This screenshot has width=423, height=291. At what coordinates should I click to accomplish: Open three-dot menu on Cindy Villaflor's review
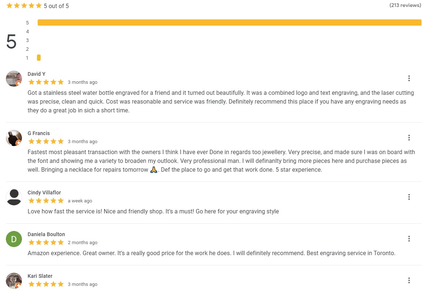[x=409, y=197]
